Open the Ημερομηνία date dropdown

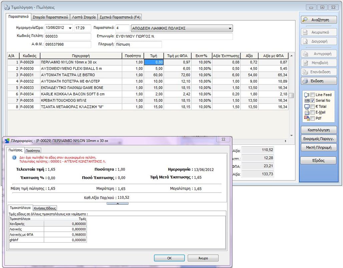click(x=70, y=28)
